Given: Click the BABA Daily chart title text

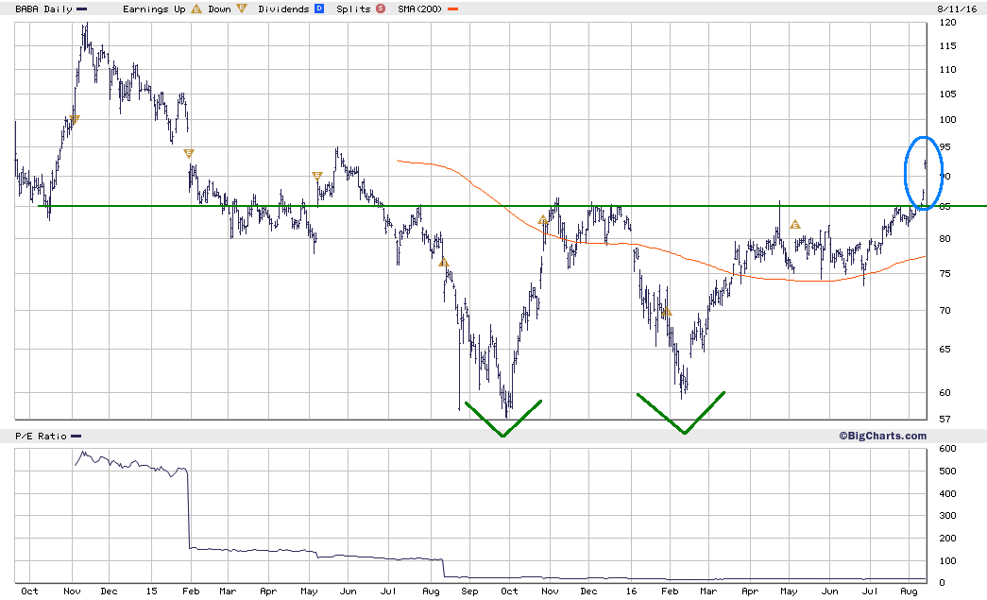Looking at the screenshot, I should pyautogui.click(x=43, y=9).
